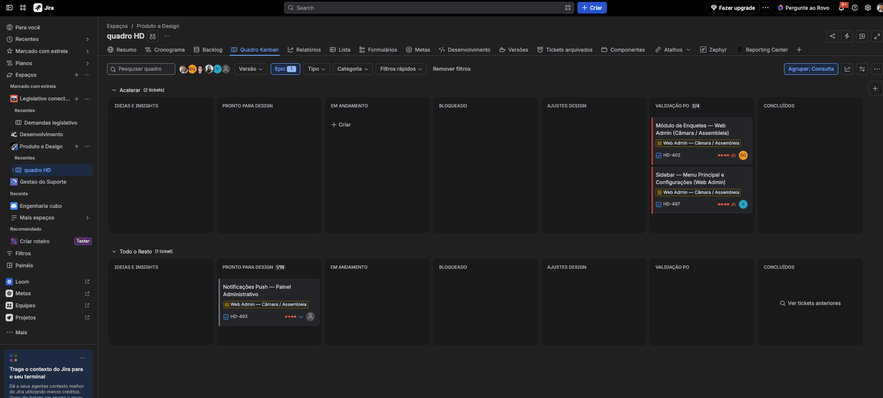Open the Filtros rápidos dropdown

[401, 69]
